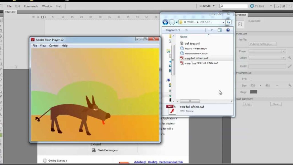This screenshot has height=165, width=293.
Task: Click the SWF thumbnail in the details pane
Action: coord(172,109)
